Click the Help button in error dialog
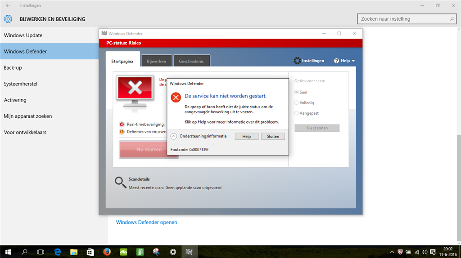The height and width of the screenshot is (258, 461). pyautogui.click(x=246, y=136)
